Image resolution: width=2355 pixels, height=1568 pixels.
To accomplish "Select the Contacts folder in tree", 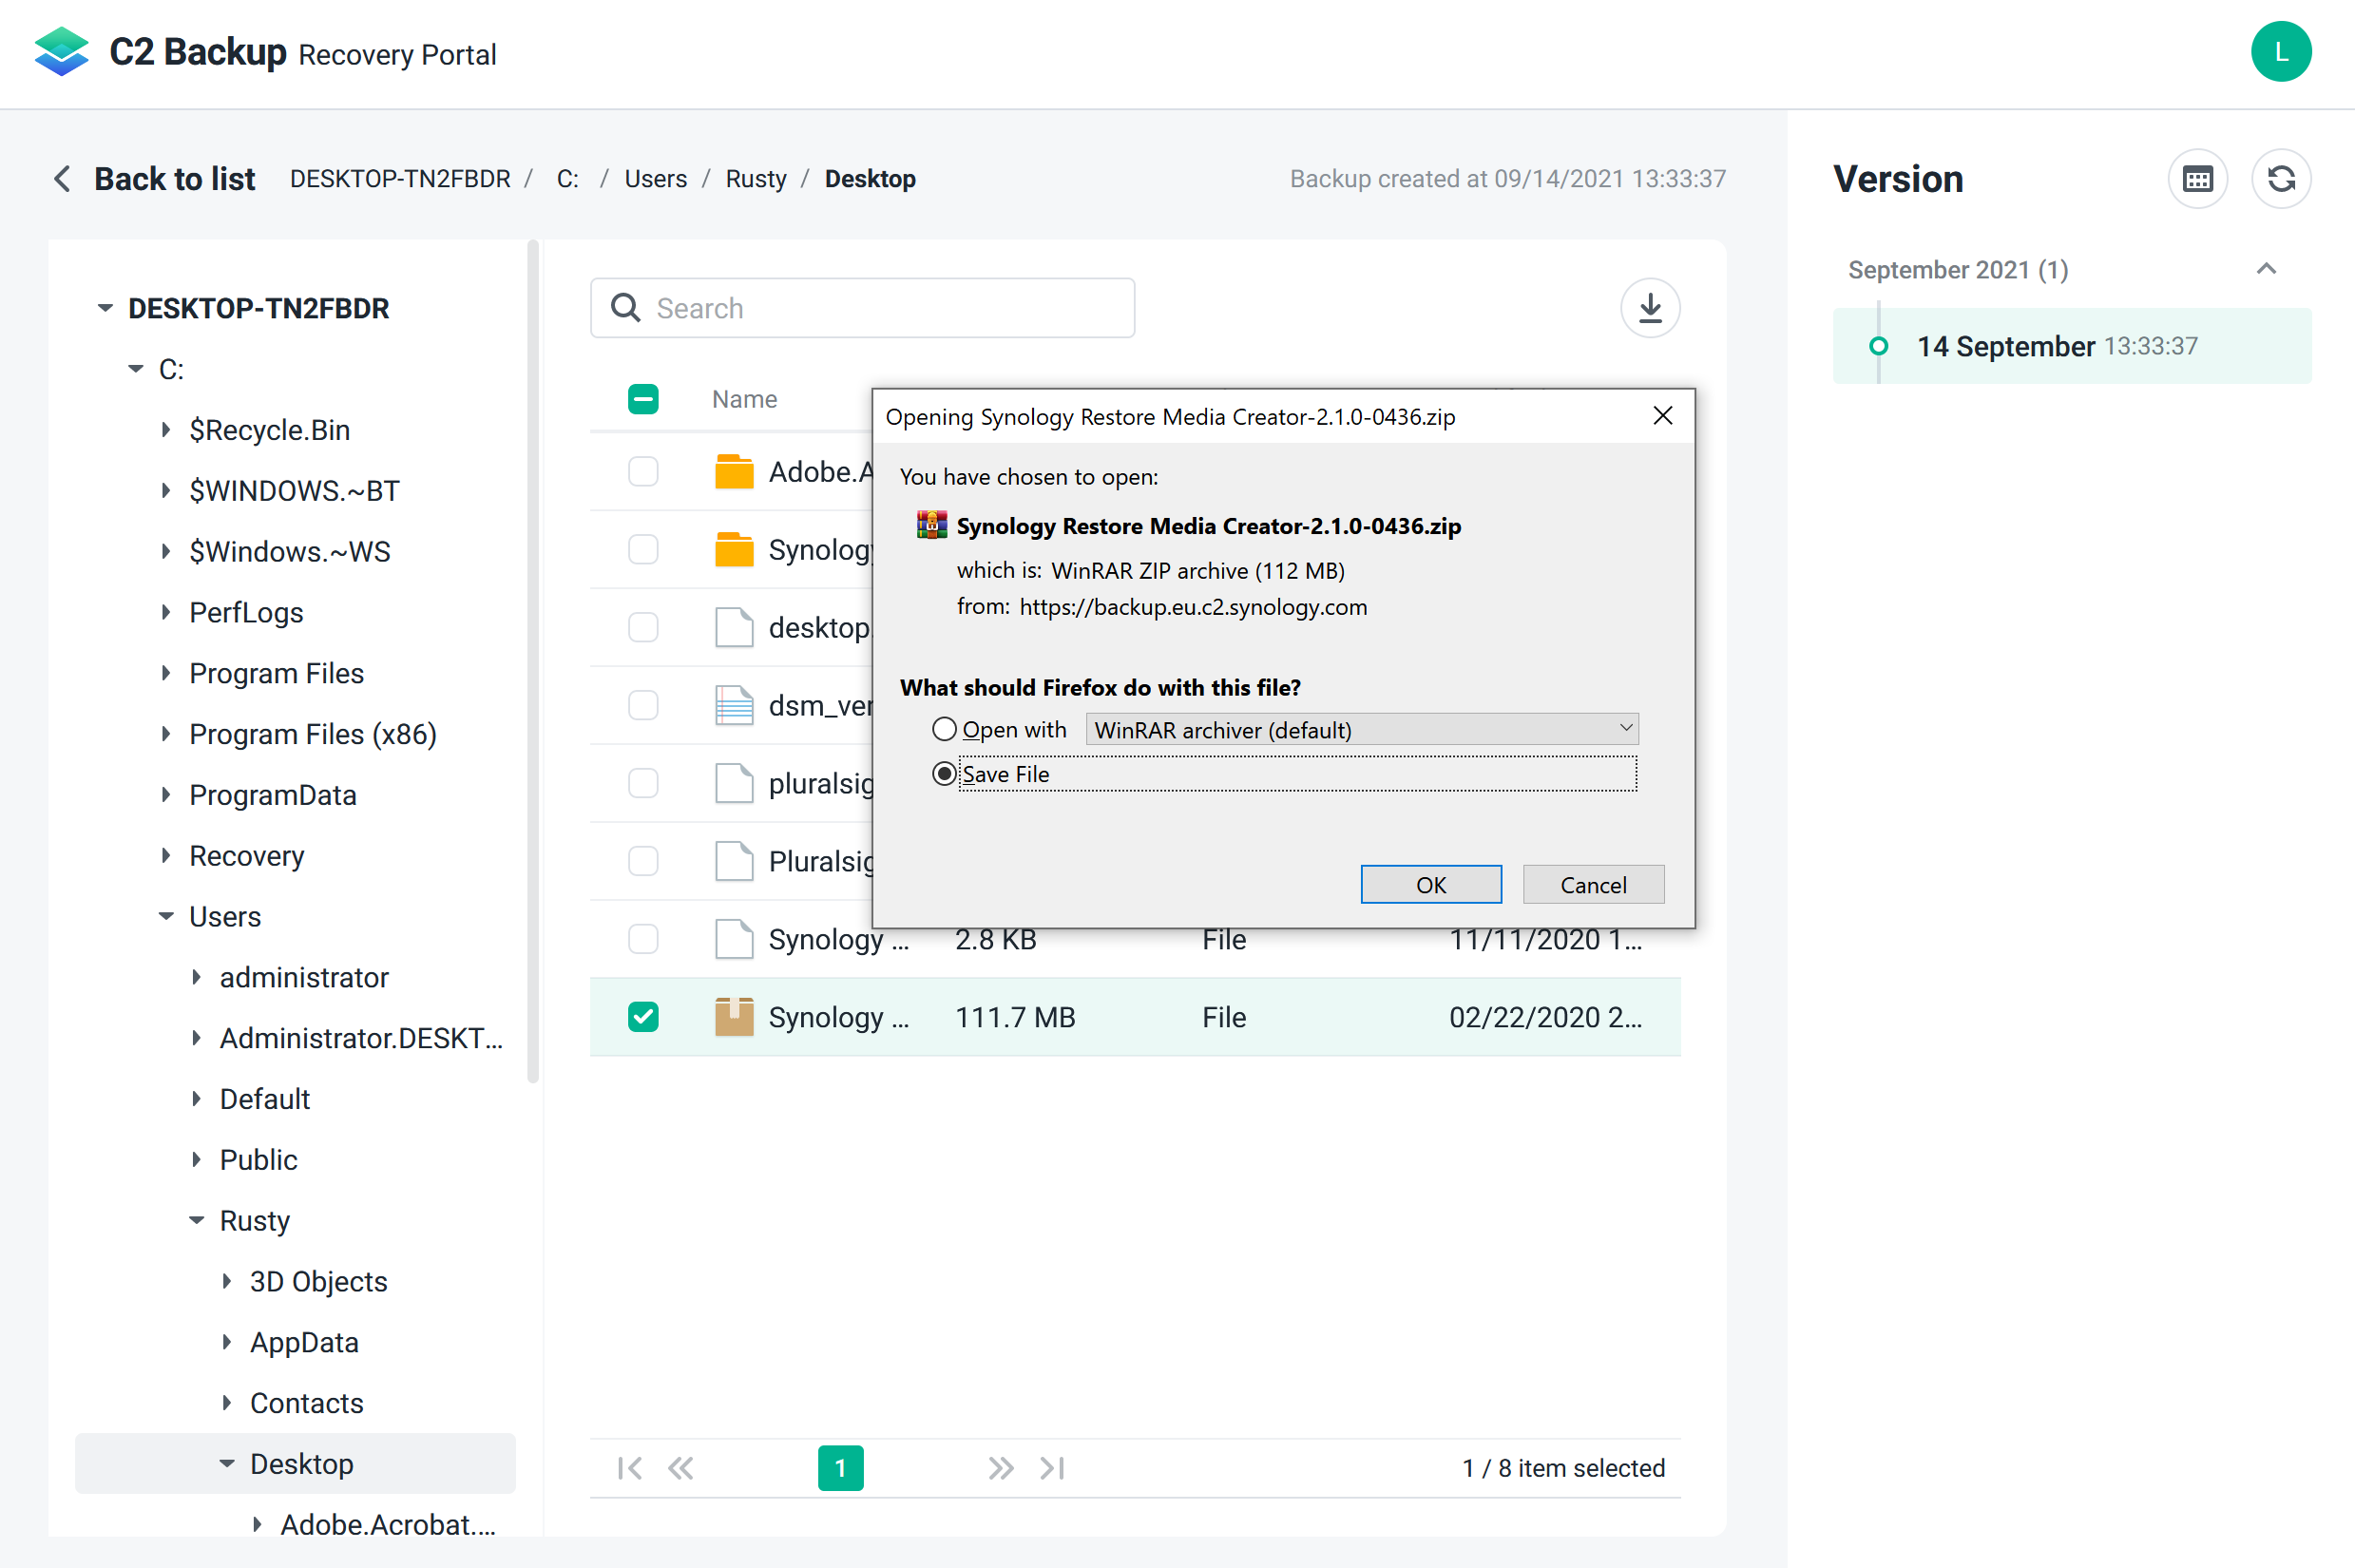I will [306, 1403].
